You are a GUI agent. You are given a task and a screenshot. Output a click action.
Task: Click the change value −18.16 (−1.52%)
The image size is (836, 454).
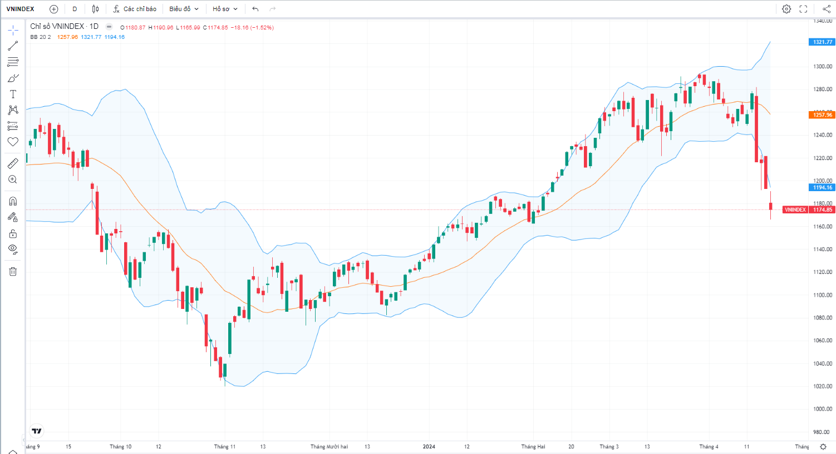click(252, 28)
